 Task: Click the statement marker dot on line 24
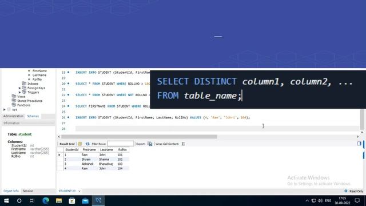point(69,106)
